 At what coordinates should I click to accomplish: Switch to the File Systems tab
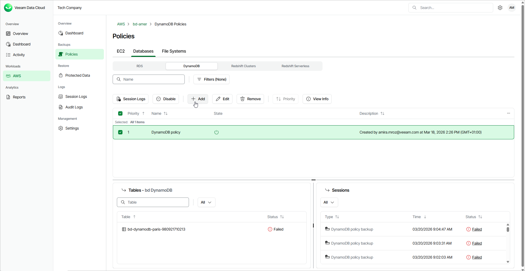click(x=174, y=51)
